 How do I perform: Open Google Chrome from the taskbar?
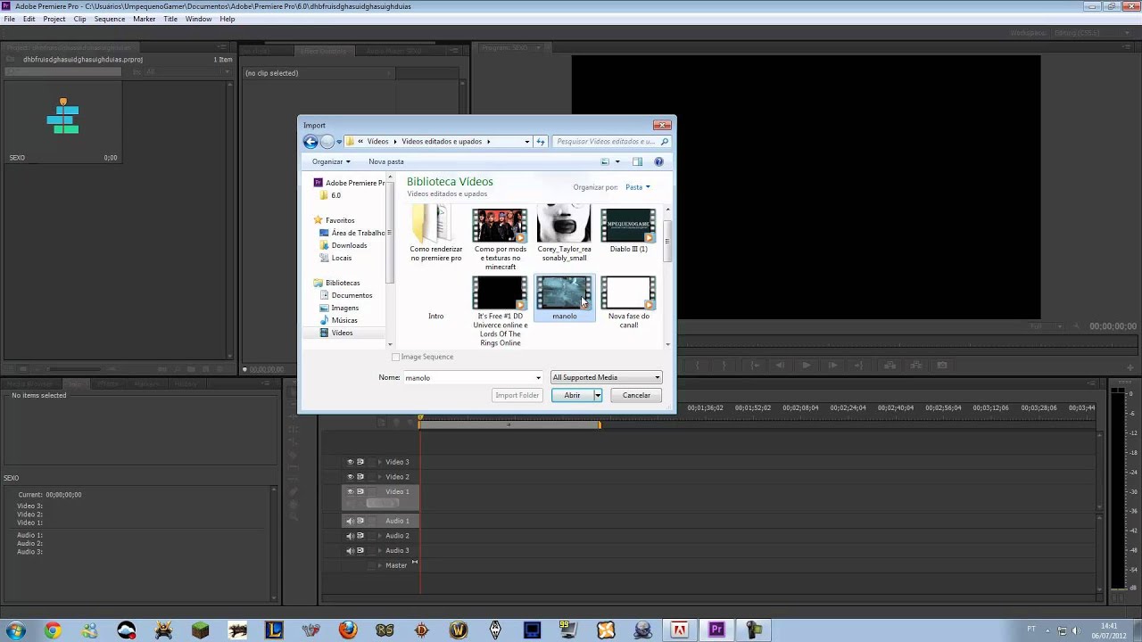click(53, 630)
